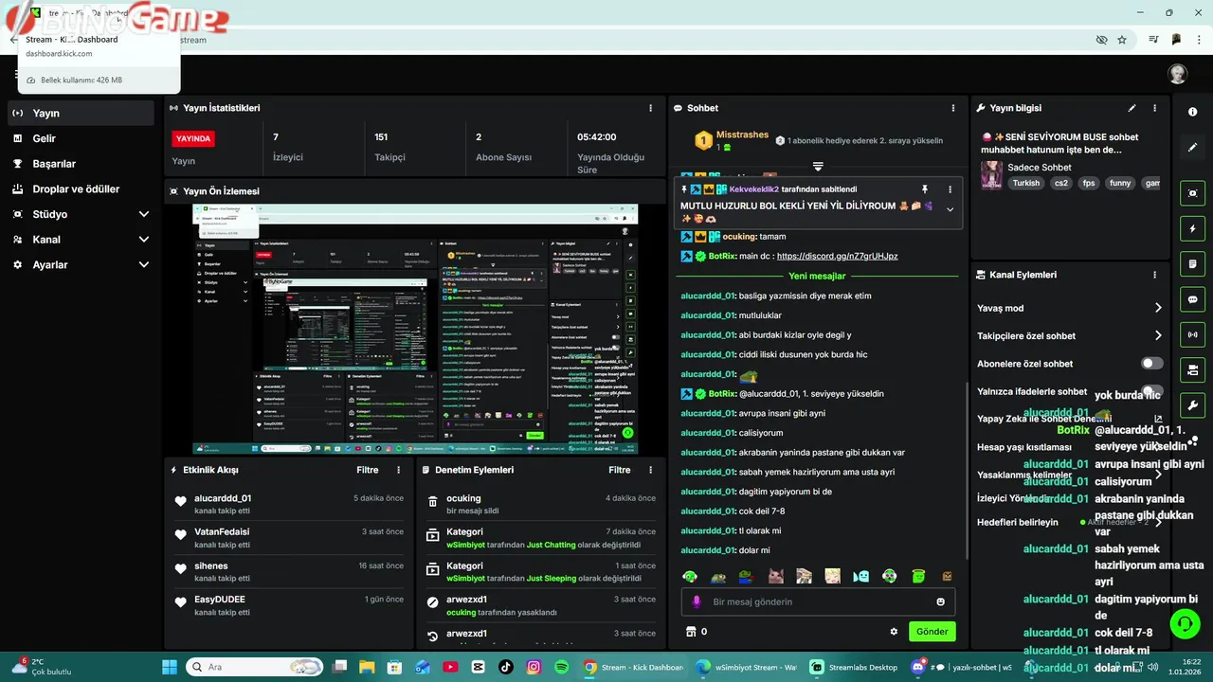
Task: Click the microphone icon in chat input
Action: click(696, 601)
